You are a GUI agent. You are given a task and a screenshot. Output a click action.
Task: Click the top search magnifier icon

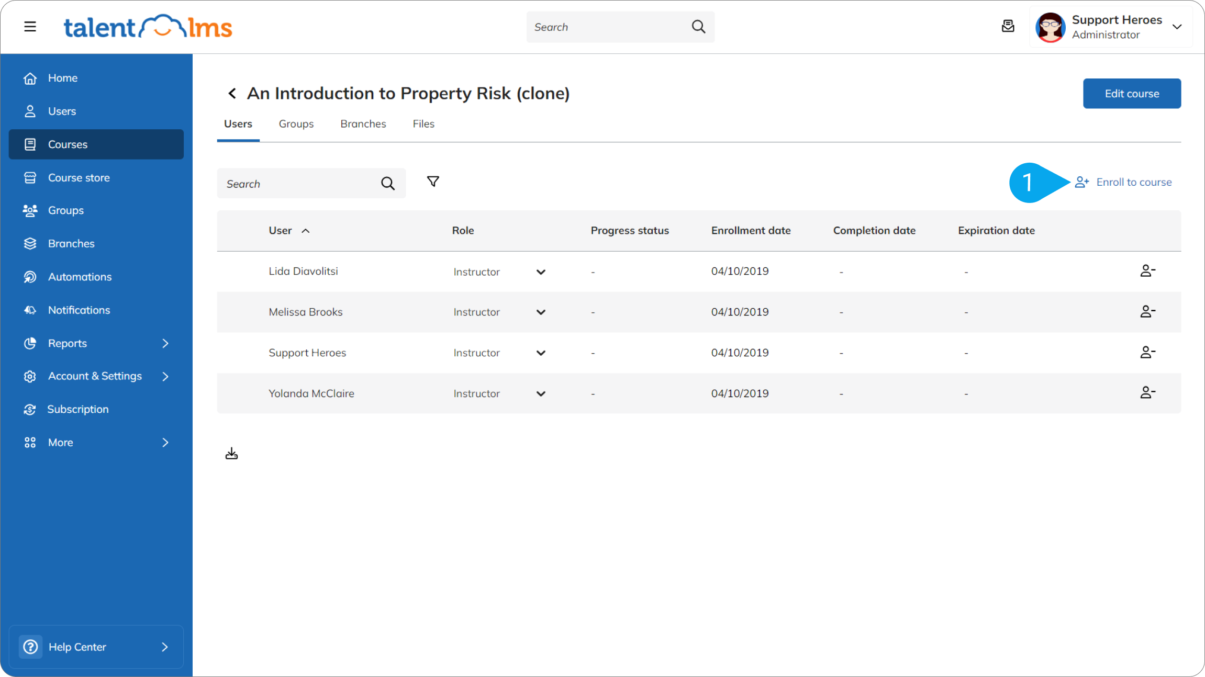coord(698,27)
